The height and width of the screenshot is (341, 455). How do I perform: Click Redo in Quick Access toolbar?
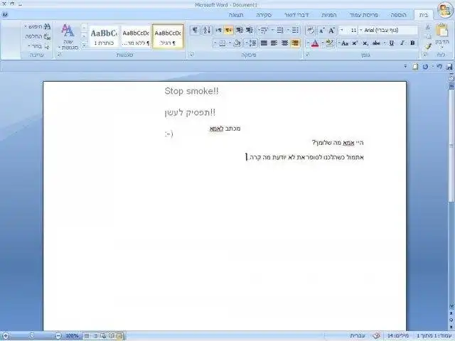[x=425, y=67]
